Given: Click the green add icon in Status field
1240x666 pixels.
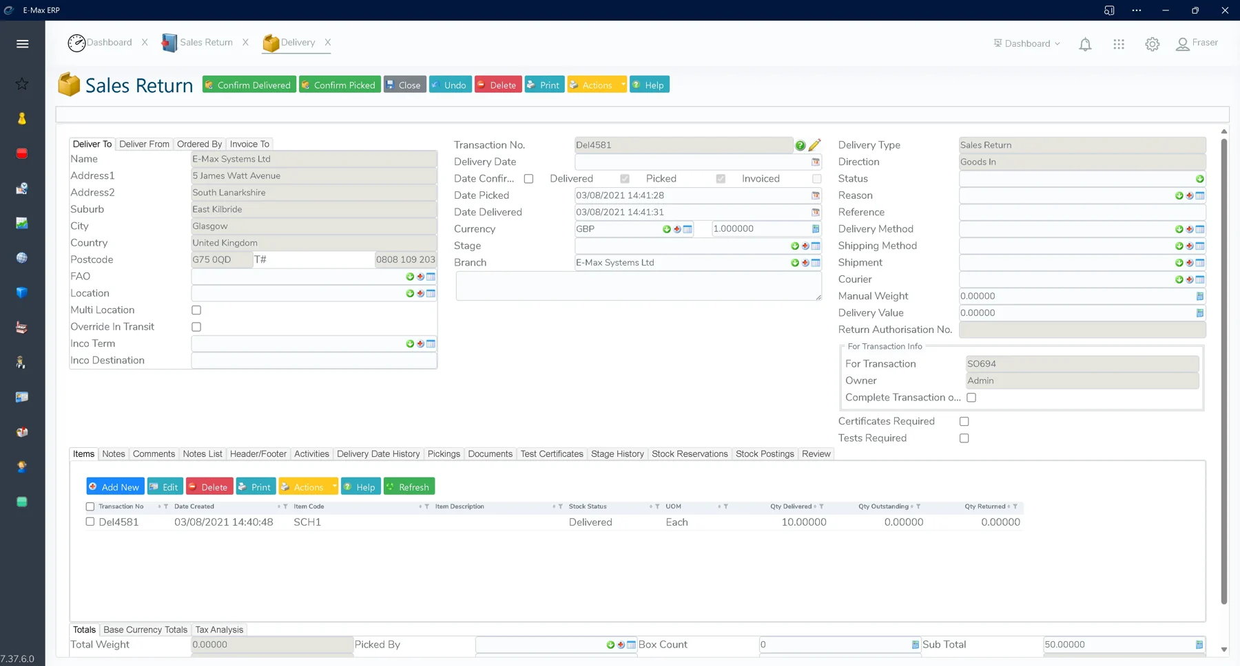Looking at the screenshot, I should [x=1200, y=179].
